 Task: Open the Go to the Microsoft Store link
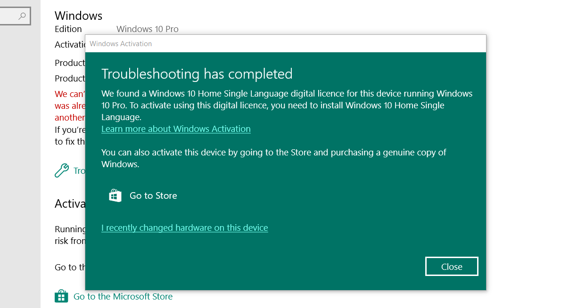point(123,297)
